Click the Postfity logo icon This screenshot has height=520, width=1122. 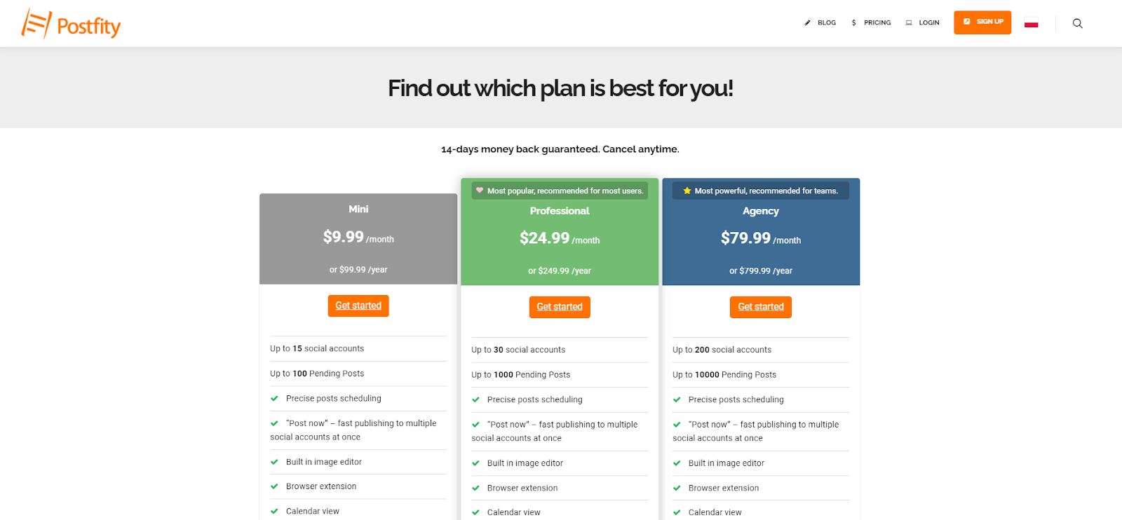[36, 24]
